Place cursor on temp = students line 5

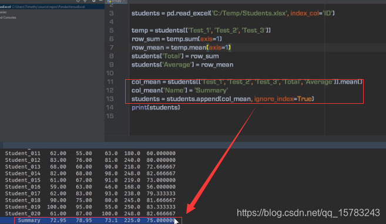201,30
